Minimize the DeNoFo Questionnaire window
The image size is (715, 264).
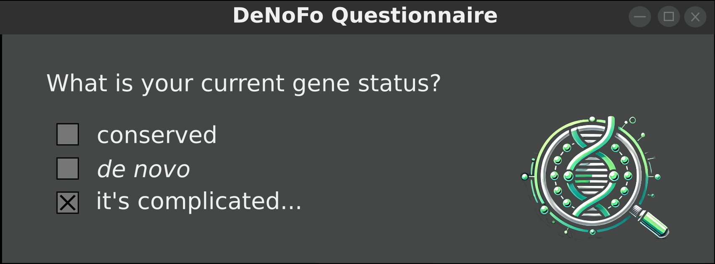pyautogui.click(x=640, y=17)
